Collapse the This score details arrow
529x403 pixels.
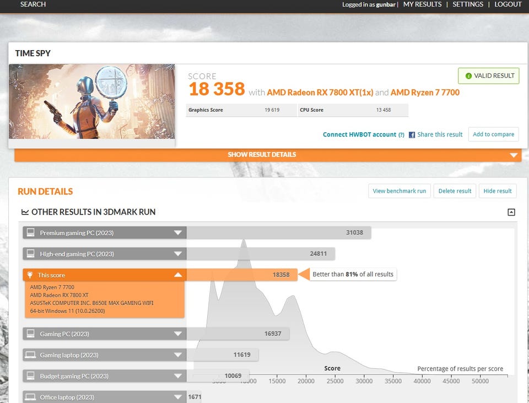pos(177,275)
